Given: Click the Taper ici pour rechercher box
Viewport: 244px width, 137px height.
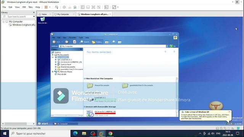Looking at the screenshot, I should [40, 134].
